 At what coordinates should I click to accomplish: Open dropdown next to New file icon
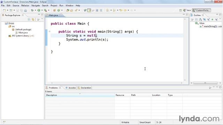[x=7, y=10]
